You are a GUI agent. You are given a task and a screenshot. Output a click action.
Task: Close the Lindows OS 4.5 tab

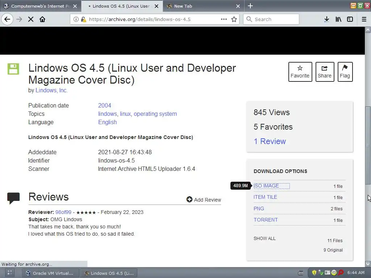click(157, 6)
